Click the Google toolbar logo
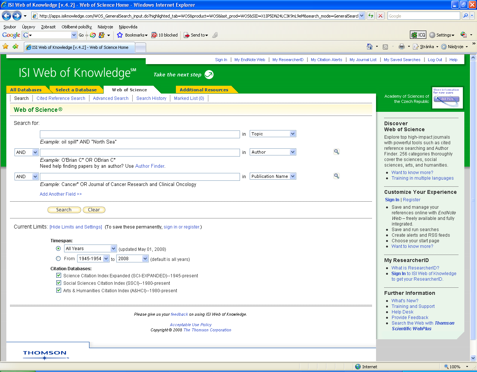This screenshot has height=372, width=477. tap(11, 35)
